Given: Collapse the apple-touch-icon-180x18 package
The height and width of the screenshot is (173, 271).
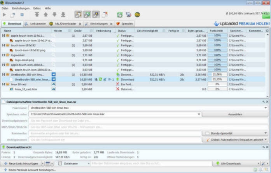Looking at the screenshot, I should pos(3,65).
